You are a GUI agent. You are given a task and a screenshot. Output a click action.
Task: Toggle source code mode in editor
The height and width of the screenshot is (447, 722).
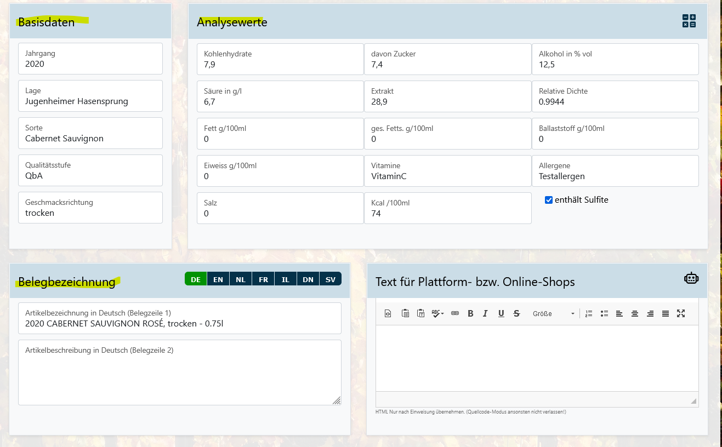[x=388, y=313]
